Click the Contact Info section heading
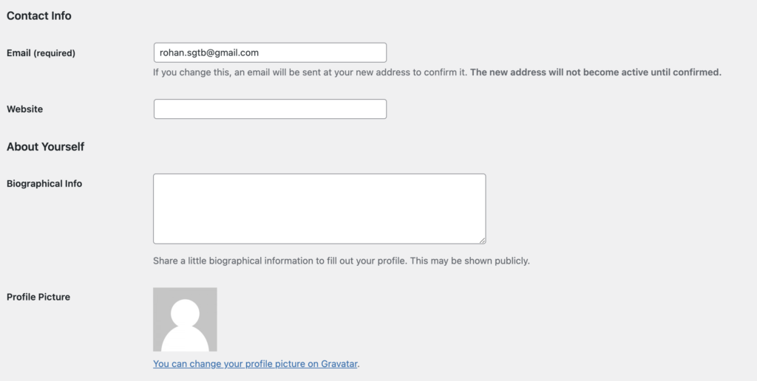Screen dimensions: 757x381 [x=39, y=16]
